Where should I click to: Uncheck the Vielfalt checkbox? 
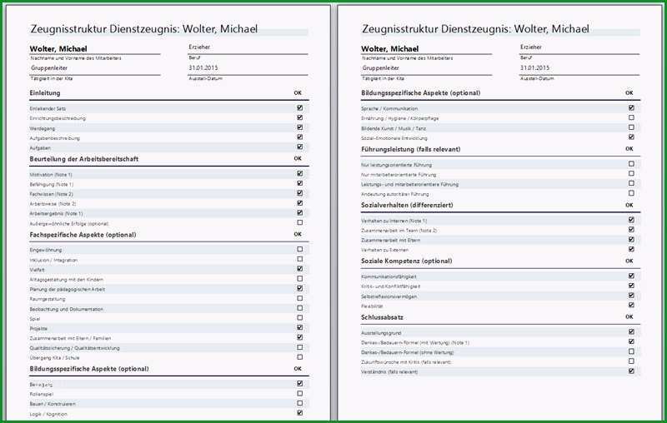(x=300, y=269)
